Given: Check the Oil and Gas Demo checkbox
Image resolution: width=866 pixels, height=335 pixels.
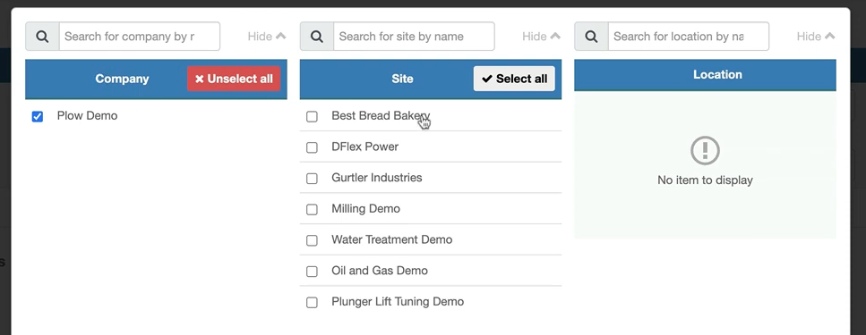Looking at the screenshot, I should [x=312, y=271].
